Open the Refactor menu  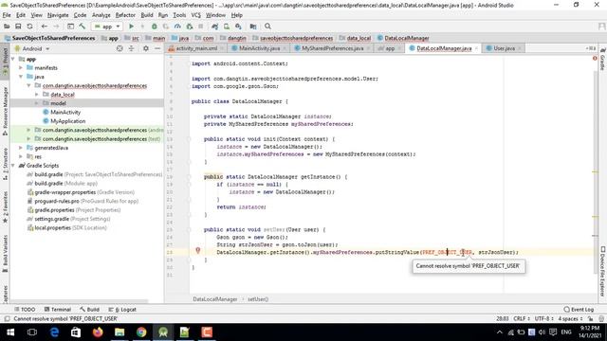tap(125, 15)
